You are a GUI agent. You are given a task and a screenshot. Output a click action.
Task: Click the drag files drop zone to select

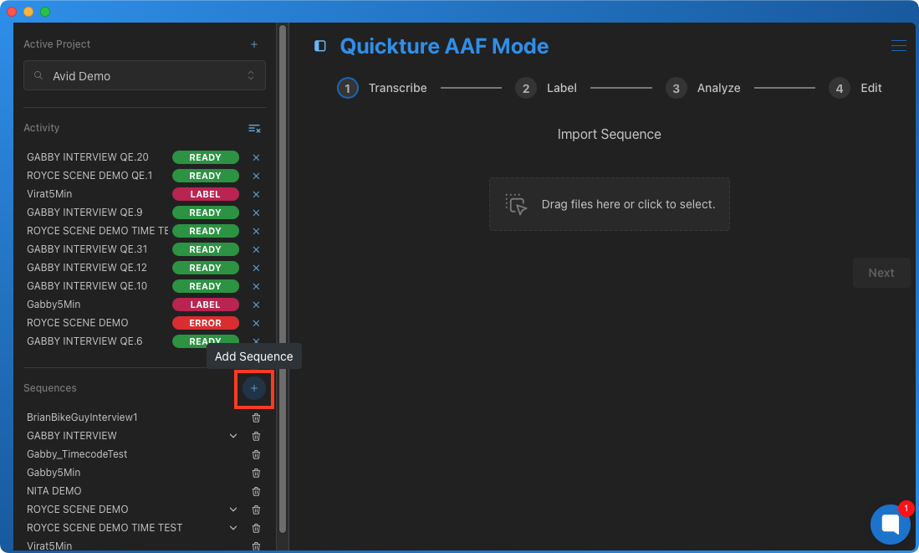click(x=609, y=204)
